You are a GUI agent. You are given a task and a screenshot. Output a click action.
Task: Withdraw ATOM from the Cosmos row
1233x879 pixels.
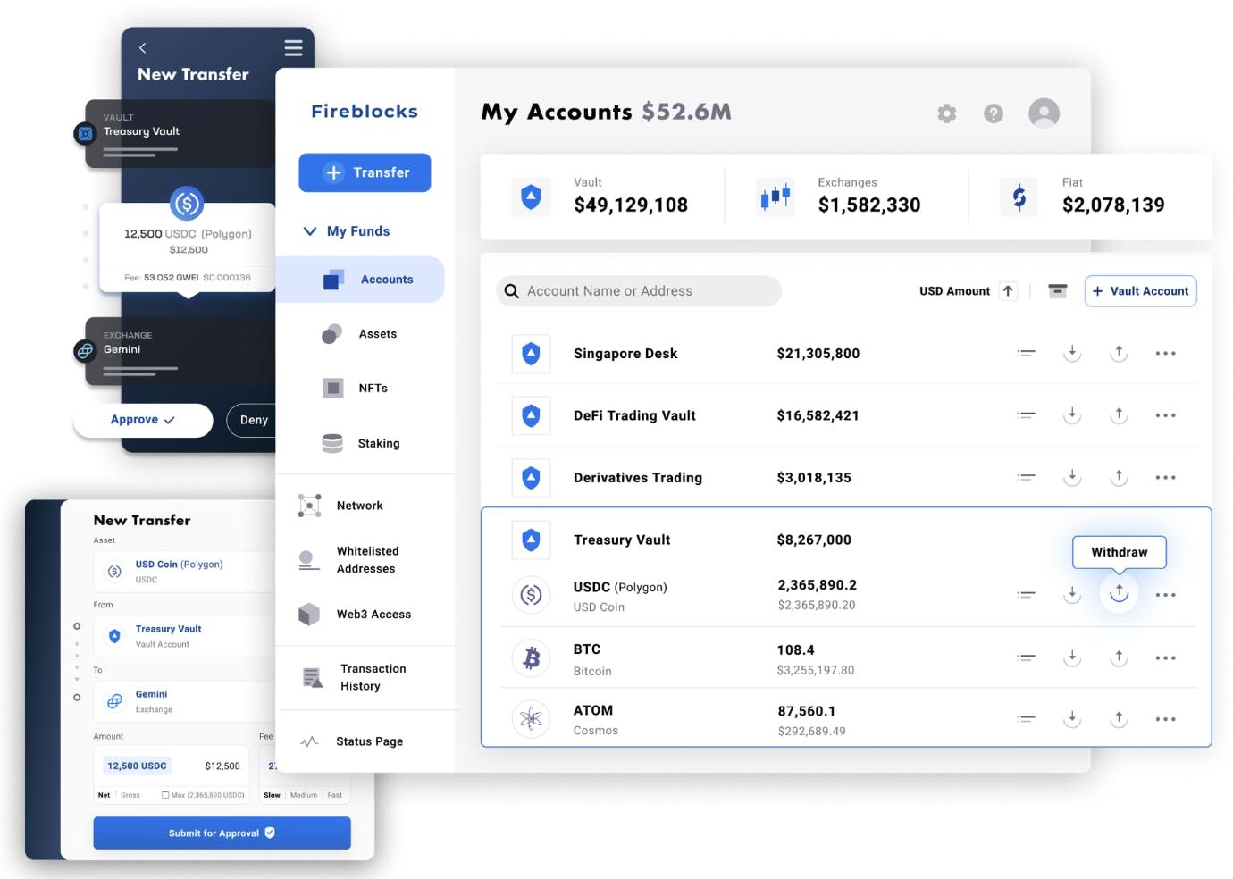pos(1119,719)
